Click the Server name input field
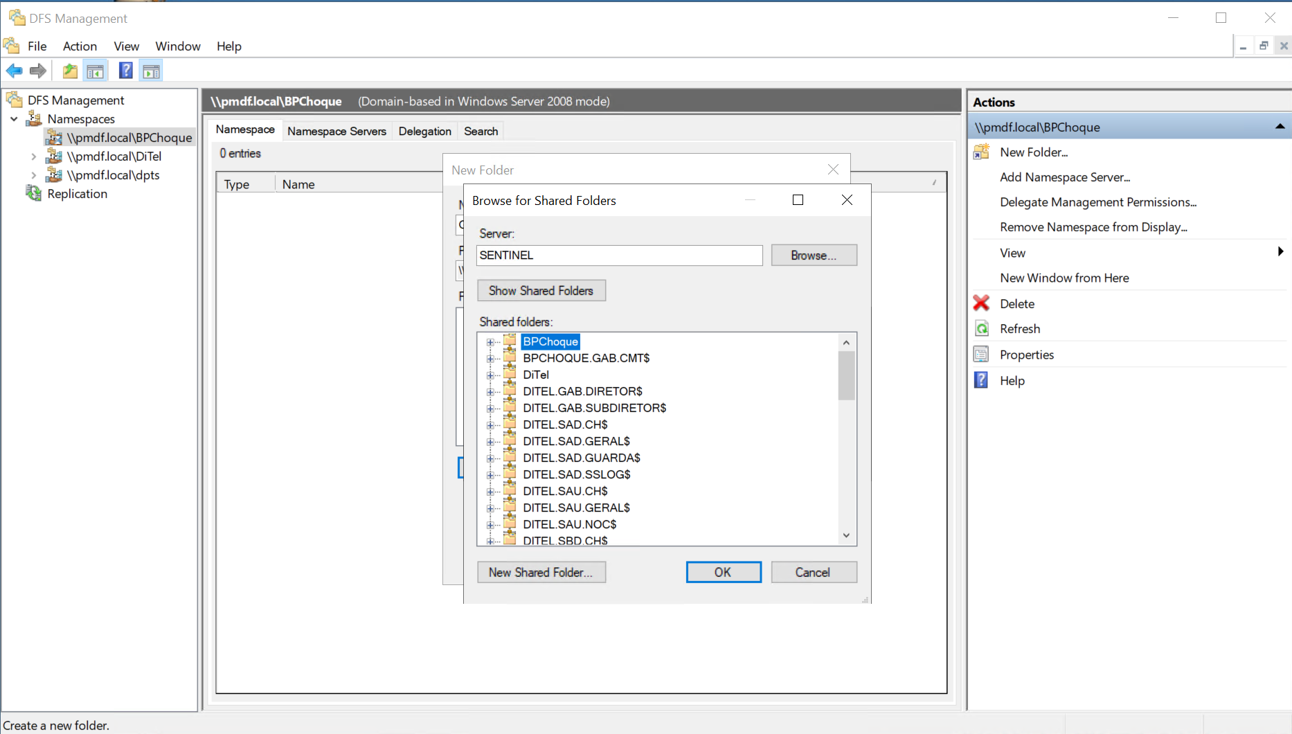Viewport: 1292px width, 734px height. [x=619, y=256]
